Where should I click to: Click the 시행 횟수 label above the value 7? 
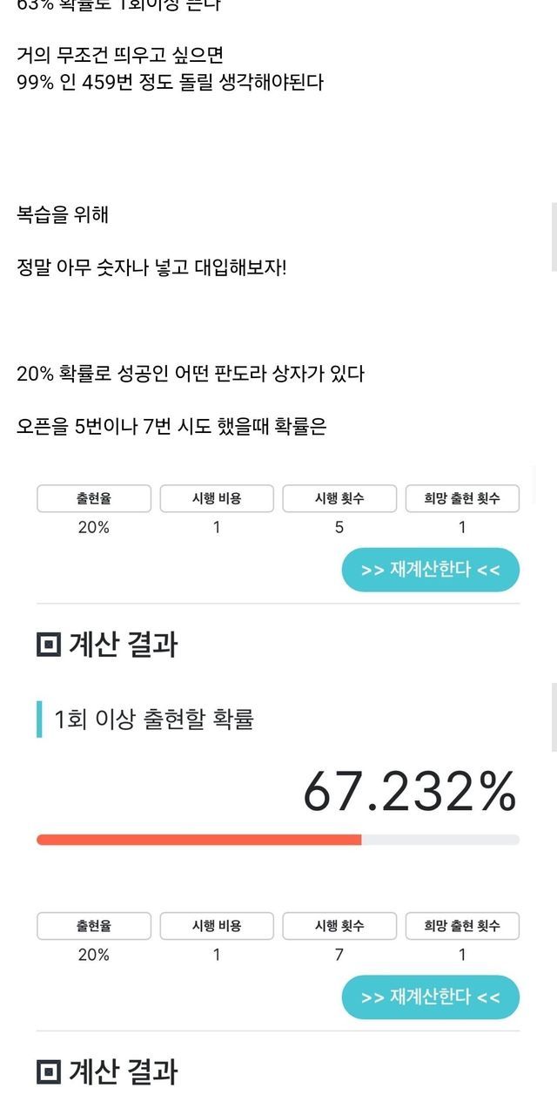339,926
